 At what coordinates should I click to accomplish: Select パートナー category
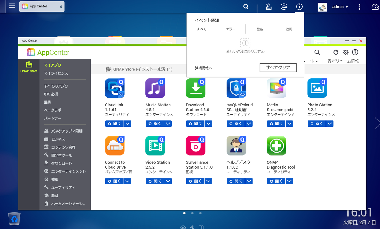(53, 118)
